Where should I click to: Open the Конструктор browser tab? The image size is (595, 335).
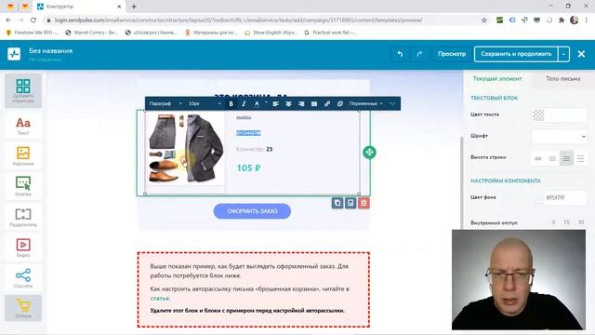[78, 7]
